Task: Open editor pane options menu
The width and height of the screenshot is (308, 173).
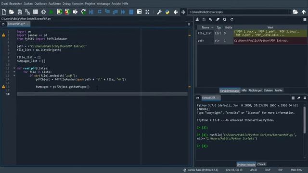Action: 189,24
